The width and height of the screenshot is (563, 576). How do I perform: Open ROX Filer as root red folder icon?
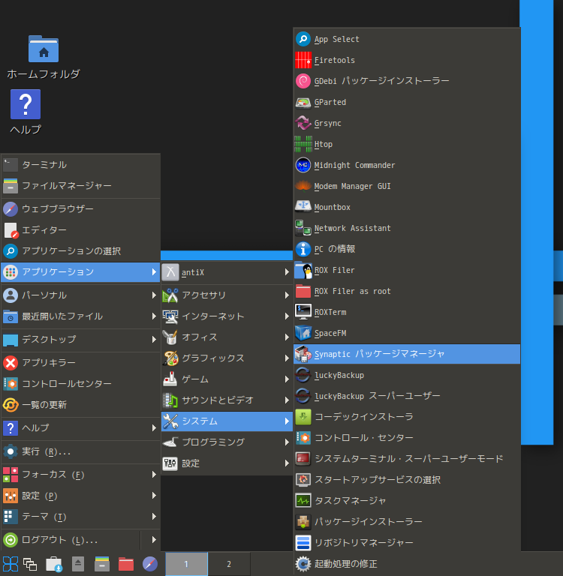point(303,291)
